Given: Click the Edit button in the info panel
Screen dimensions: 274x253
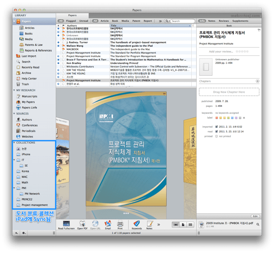Looking at the screenshot, I should click(x=255, y=216).
